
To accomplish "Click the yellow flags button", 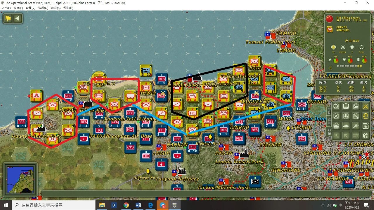I will (x=8, y=18).
